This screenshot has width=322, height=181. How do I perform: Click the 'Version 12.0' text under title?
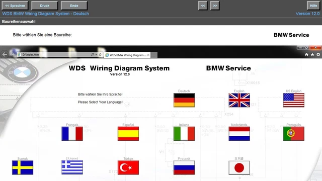pos(120,74)
